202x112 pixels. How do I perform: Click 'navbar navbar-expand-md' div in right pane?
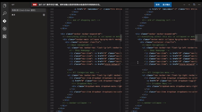tap(156, 34)
